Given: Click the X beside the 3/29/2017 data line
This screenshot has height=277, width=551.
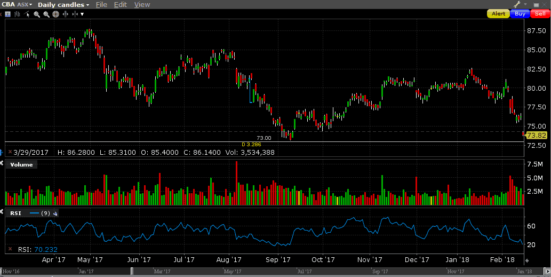Looking at the screenshot, I should tap(10, 152).
